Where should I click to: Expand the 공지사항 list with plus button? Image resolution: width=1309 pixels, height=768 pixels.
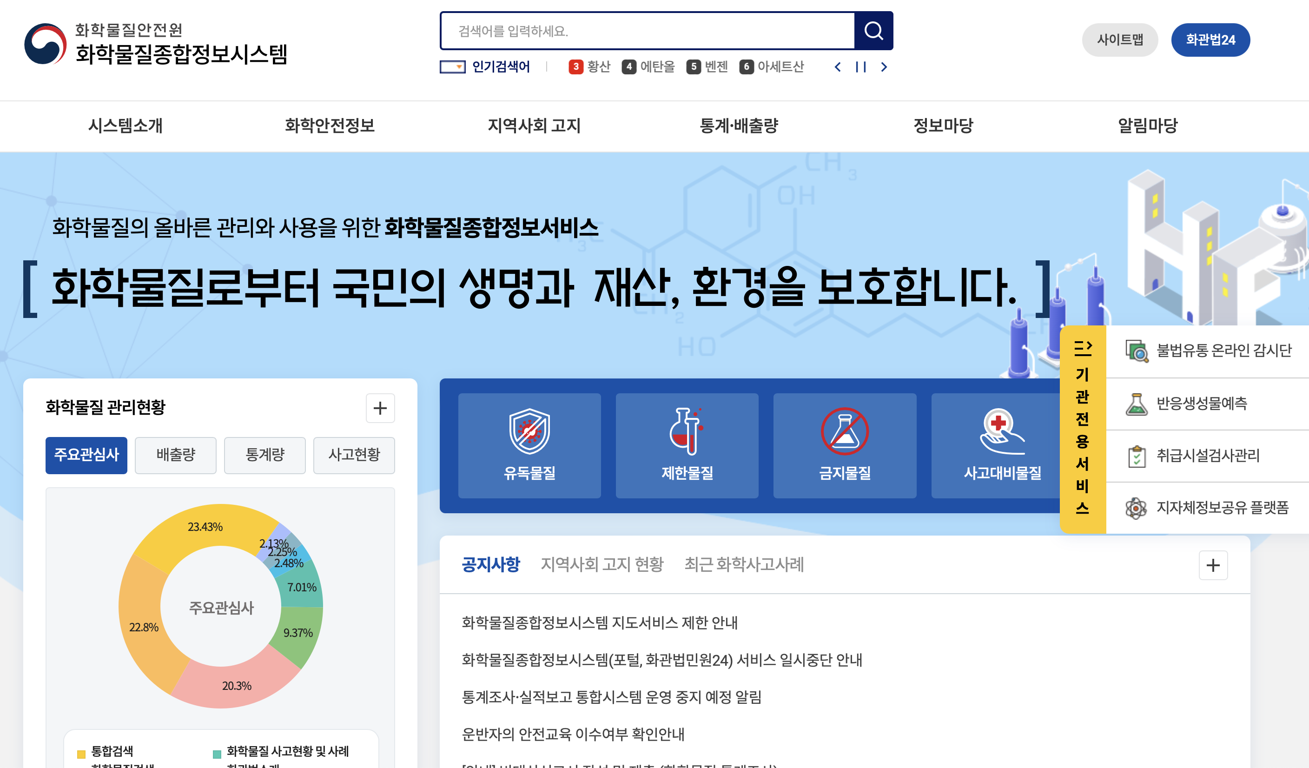1213,565
